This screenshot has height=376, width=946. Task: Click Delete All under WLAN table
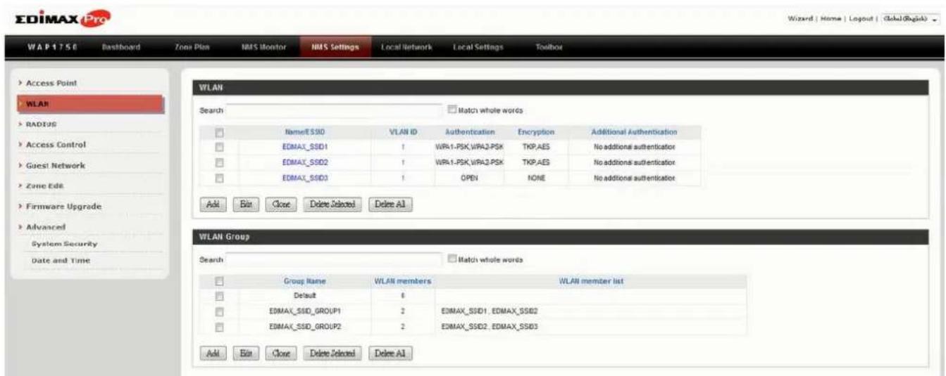coord(390,205)
